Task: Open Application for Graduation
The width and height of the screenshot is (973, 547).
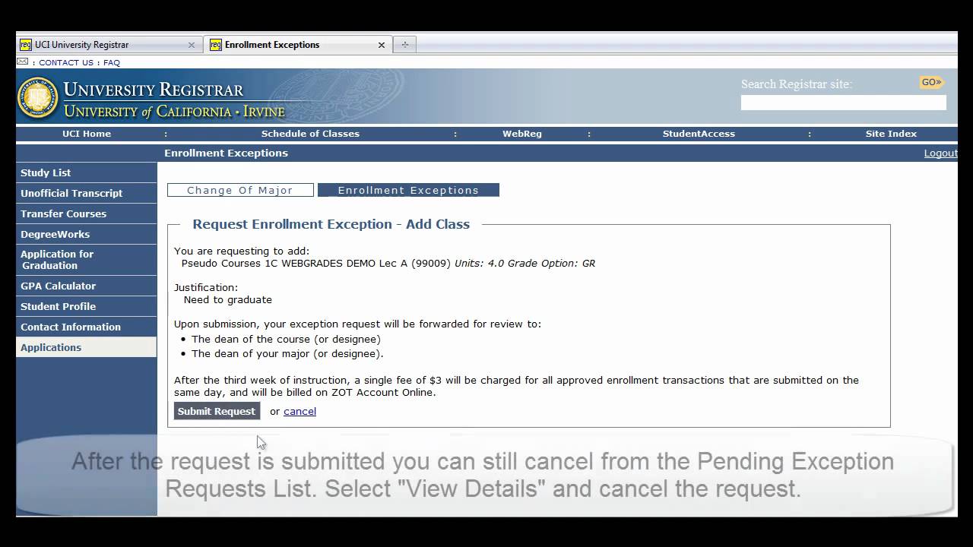Action: pos(86,260)
